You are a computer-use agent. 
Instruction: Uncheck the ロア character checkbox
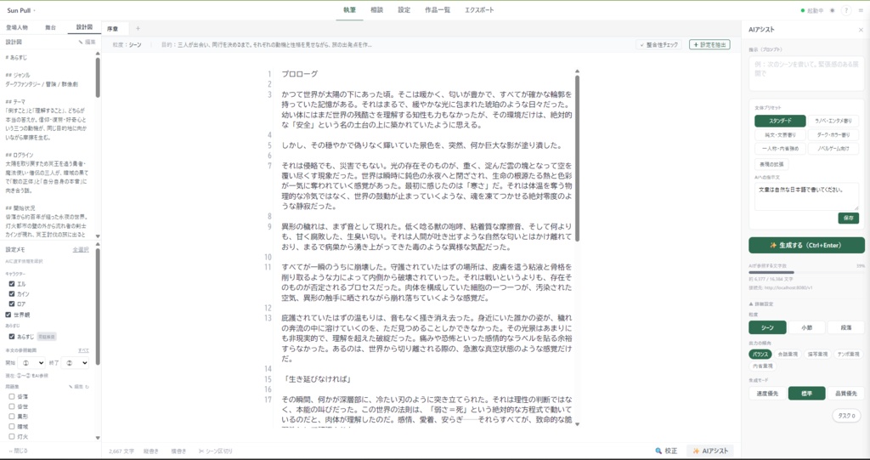[12, 304]
